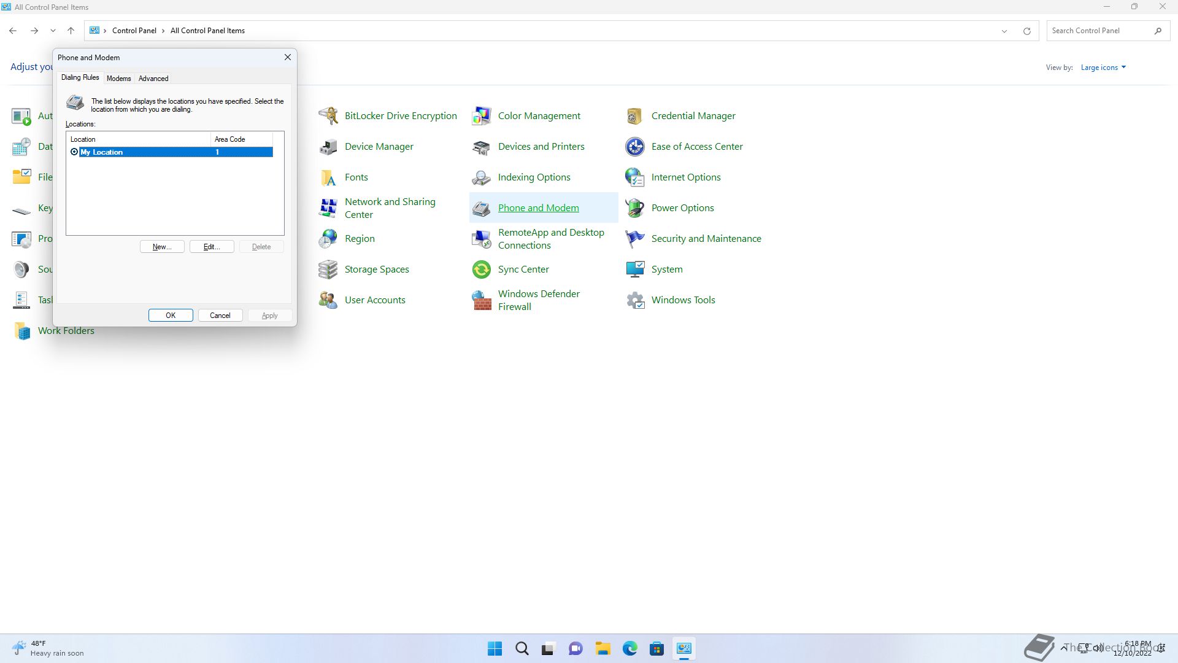This screenshot has width=1178, height=663.
Task: Open File Explorer from taskbar
Action: (x=602, y=648)
